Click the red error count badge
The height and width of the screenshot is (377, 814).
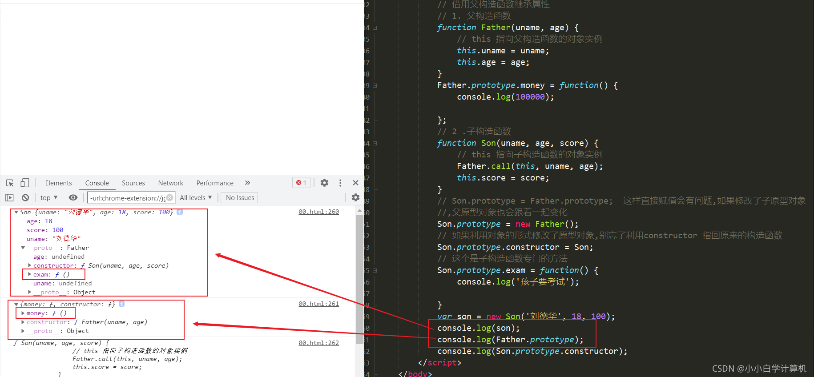[x=302, y=183]
